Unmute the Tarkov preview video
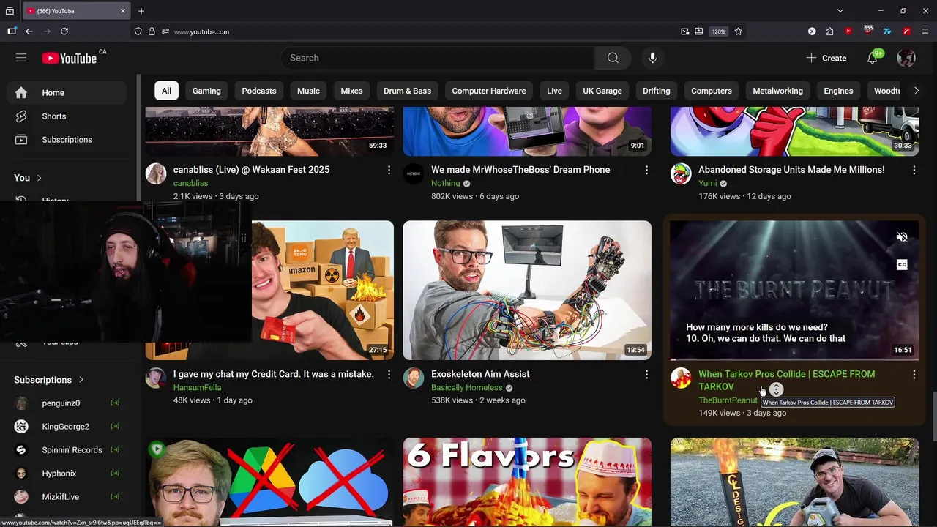Viewport: 937px width, 527px height. click(x=902, y=237)
